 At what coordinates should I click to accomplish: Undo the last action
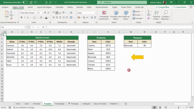pos(35,2)
